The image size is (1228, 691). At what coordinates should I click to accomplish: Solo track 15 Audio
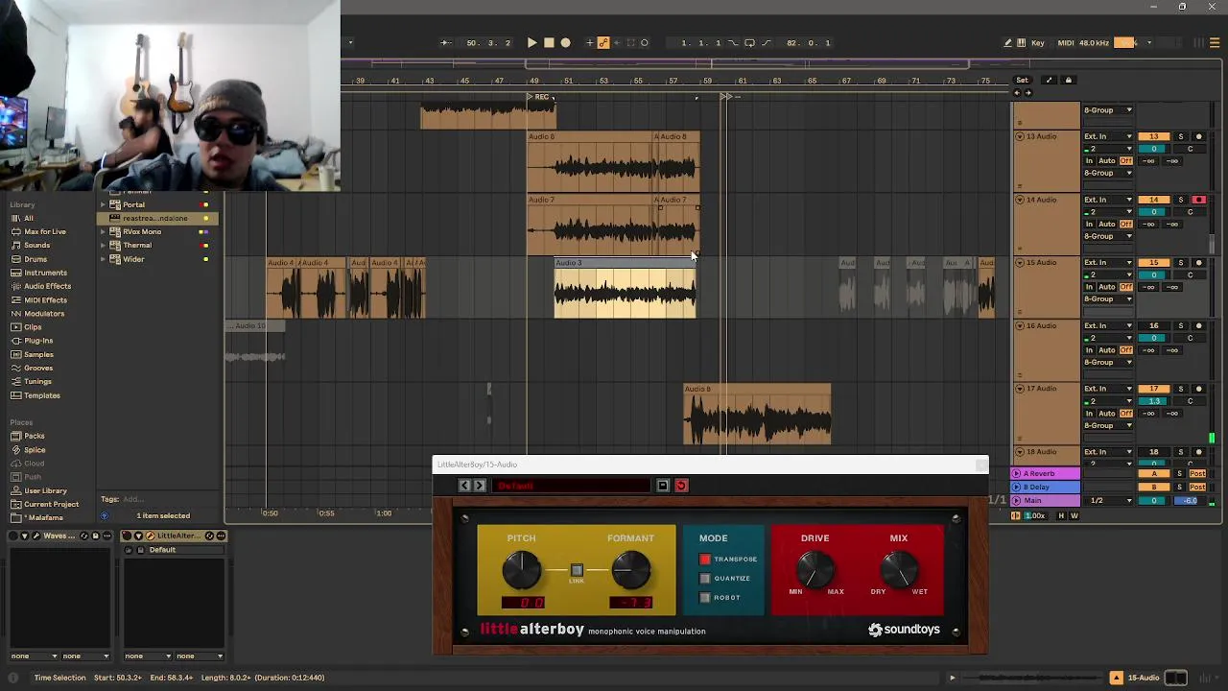pos(1180,262)
